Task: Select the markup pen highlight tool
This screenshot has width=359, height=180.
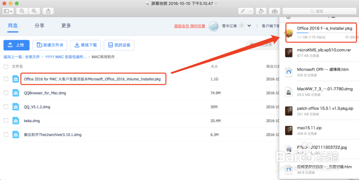Action: (243, 11)
